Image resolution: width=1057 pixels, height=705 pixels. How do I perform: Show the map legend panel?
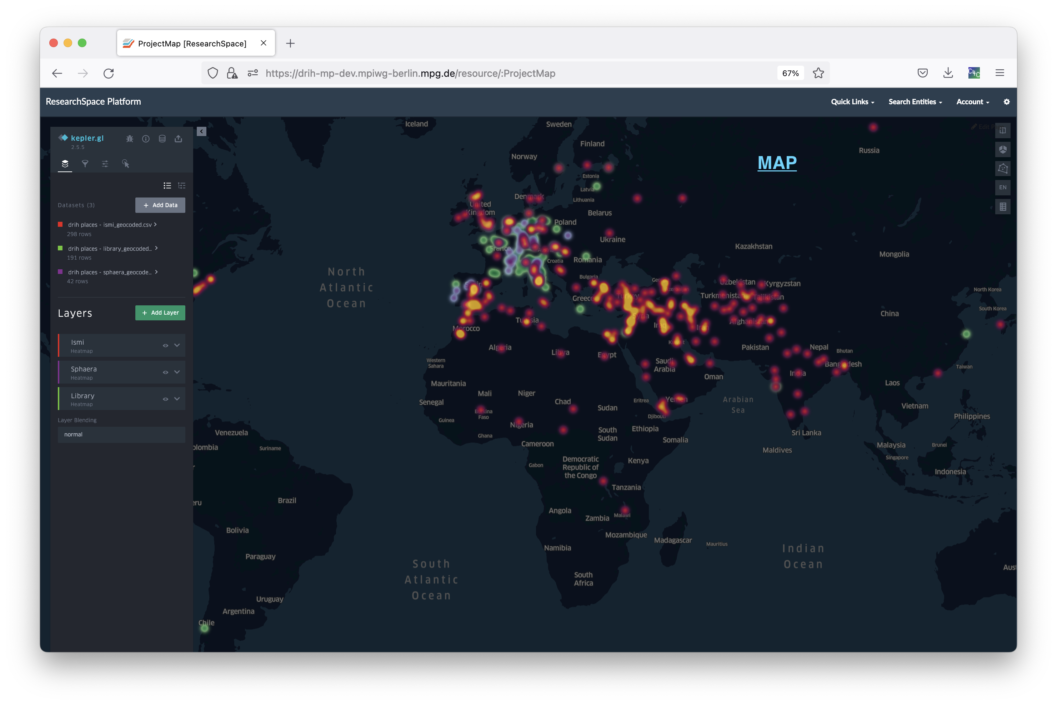pyautogui.click(x=1003, y=207)
